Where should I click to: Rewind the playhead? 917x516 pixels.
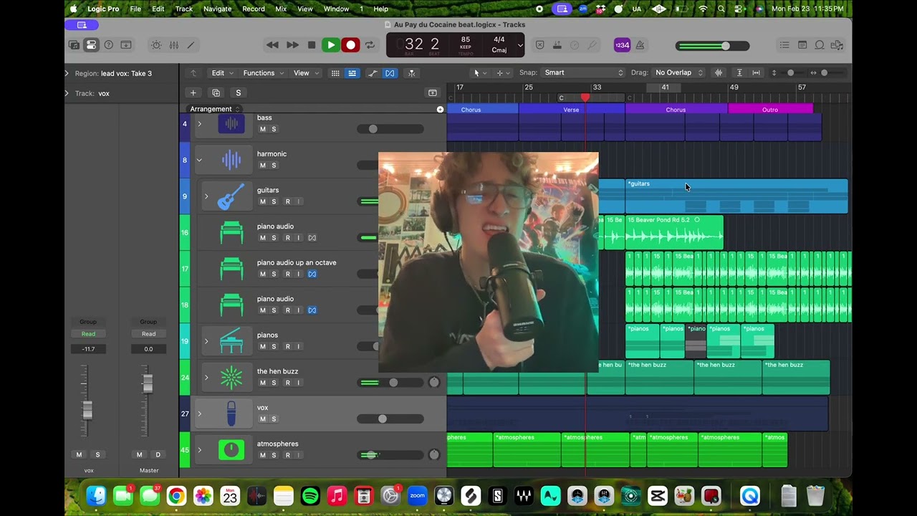tap(272, 45)
